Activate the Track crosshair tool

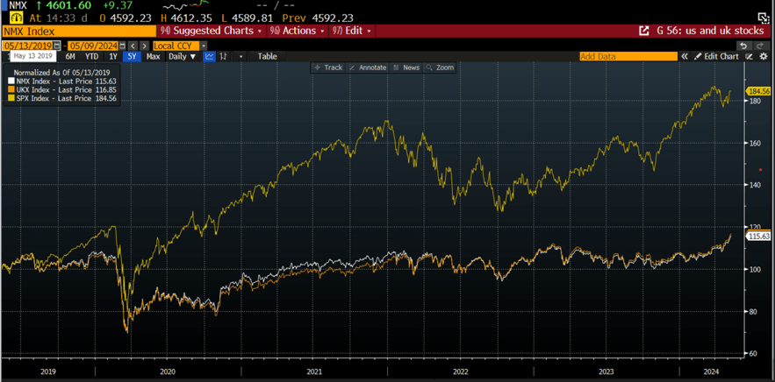(328, 67)
